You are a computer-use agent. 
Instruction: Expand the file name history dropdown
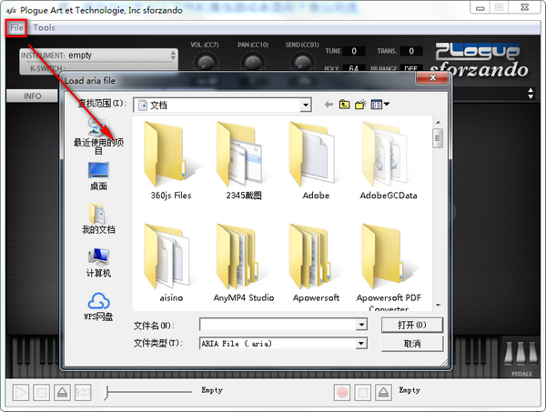pyautogui.click(x=361, y=325)
